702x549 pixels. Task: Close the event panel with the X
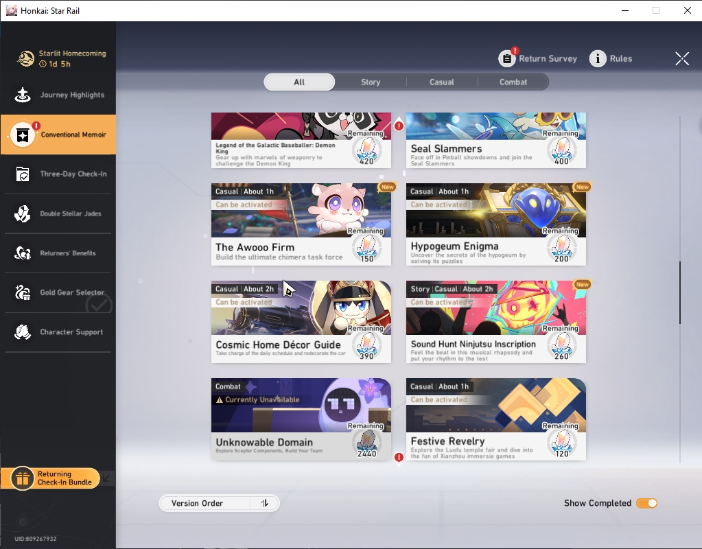682,58
